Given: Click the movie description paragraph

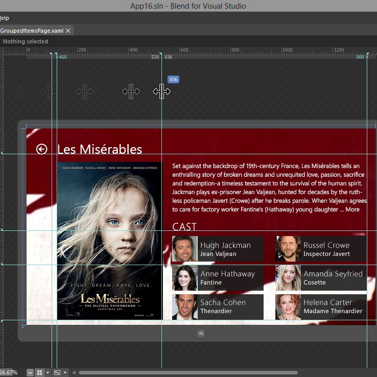Looking at the screenshot, I should point(269,188).
